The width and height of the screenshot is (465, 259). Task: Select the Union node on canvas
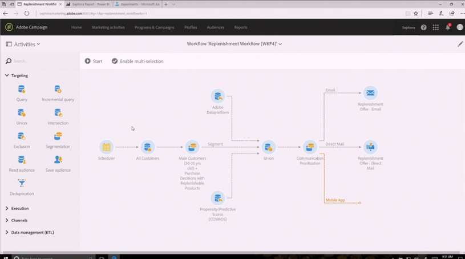[268, 147]
